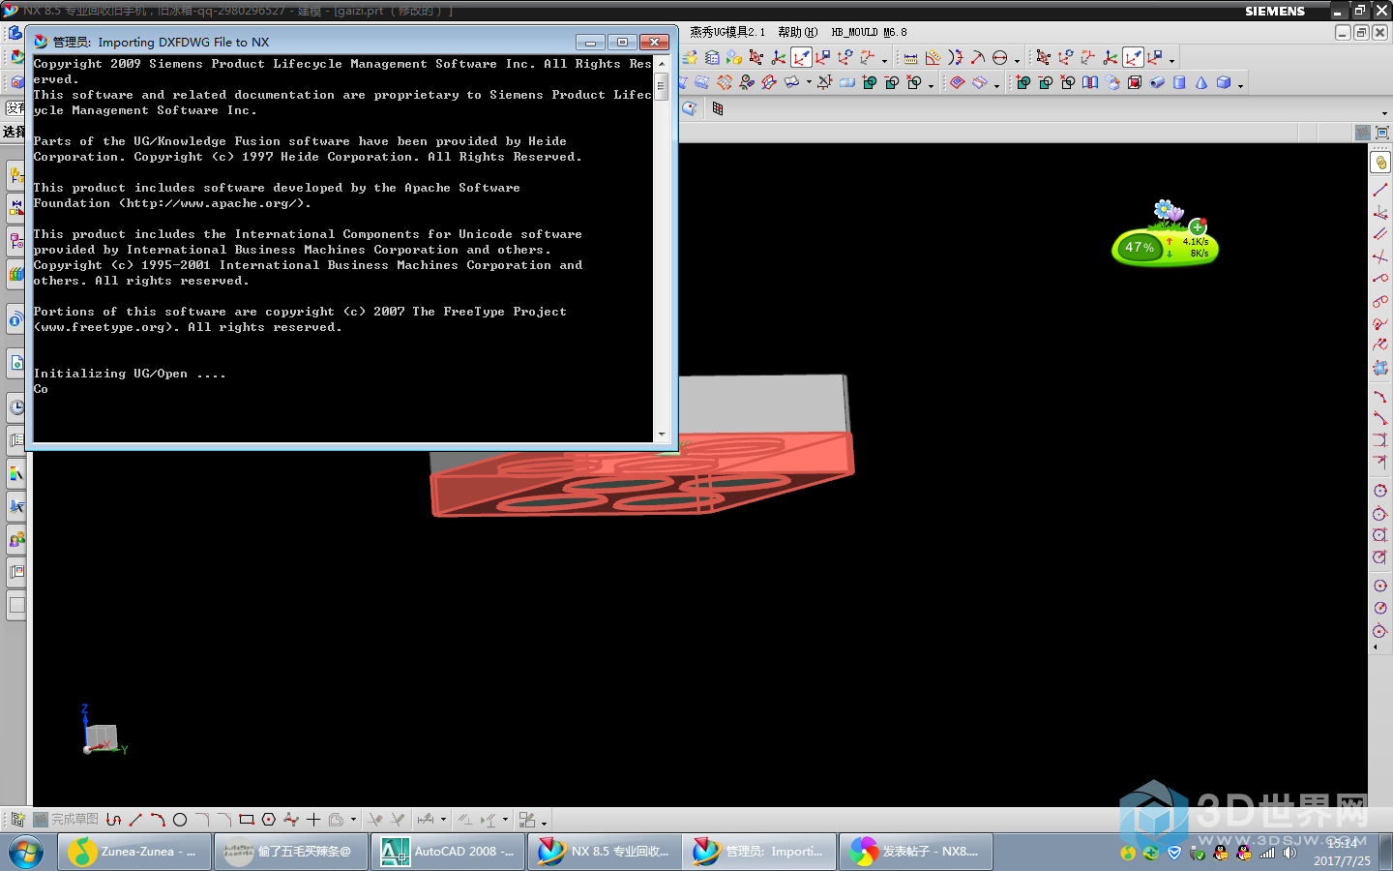Click the book-shaped icon in toolbar
This screenshot has width=1393, height=871.
(1089, 82)
